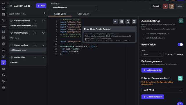The image size is (186, 105).
Task: Click the Action Name field uuidGenerator
Action: click(x=74, y=8)
